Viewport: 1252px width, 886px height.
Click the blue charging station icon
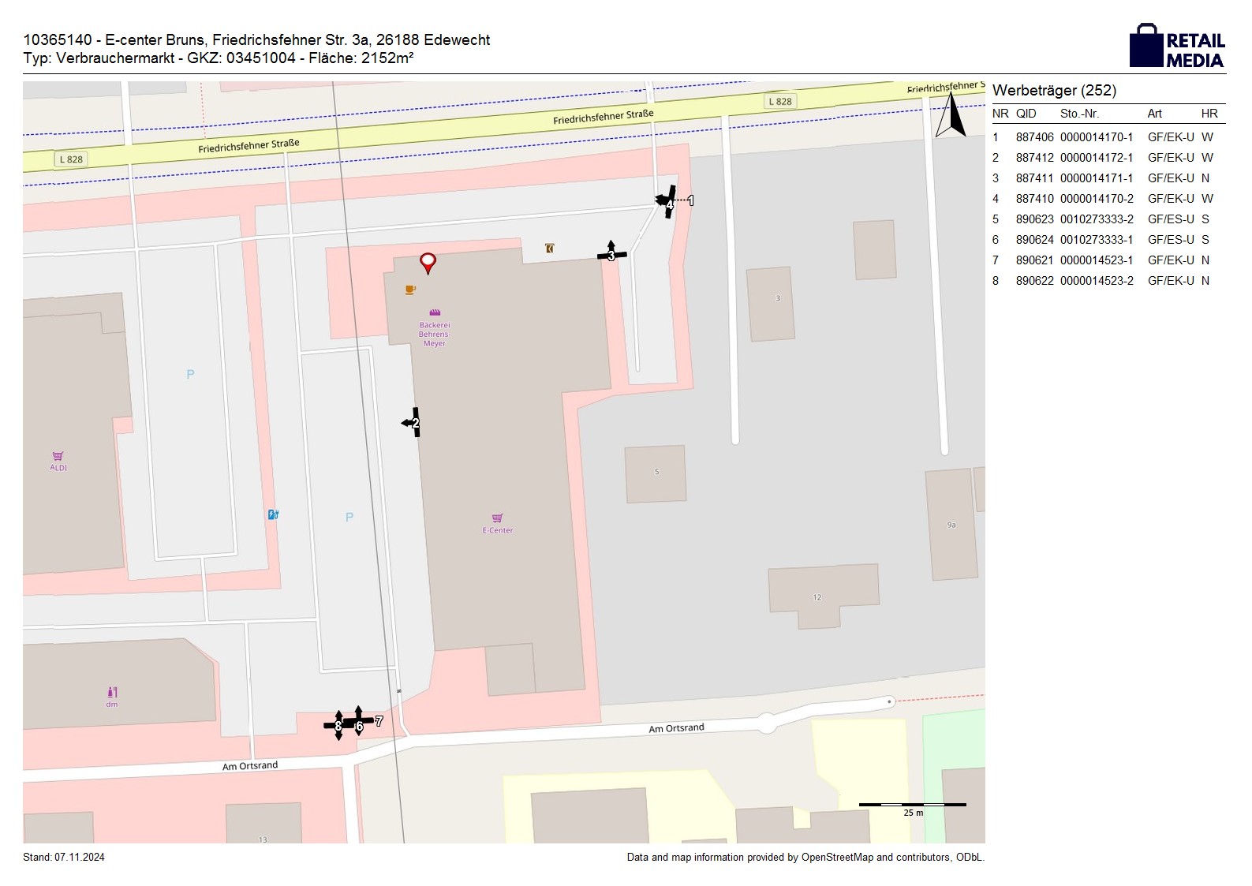[x=273, y=514]
